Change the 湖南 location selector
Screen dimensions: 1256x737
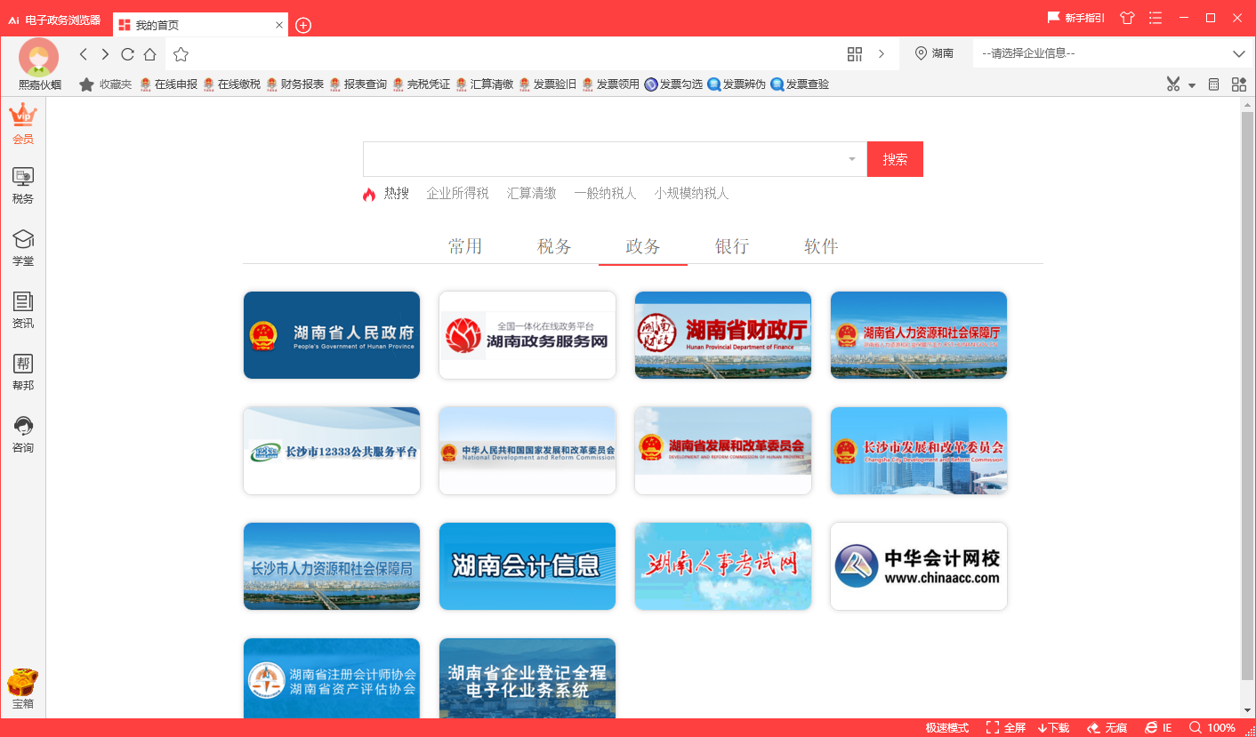[x=934, y=53]
